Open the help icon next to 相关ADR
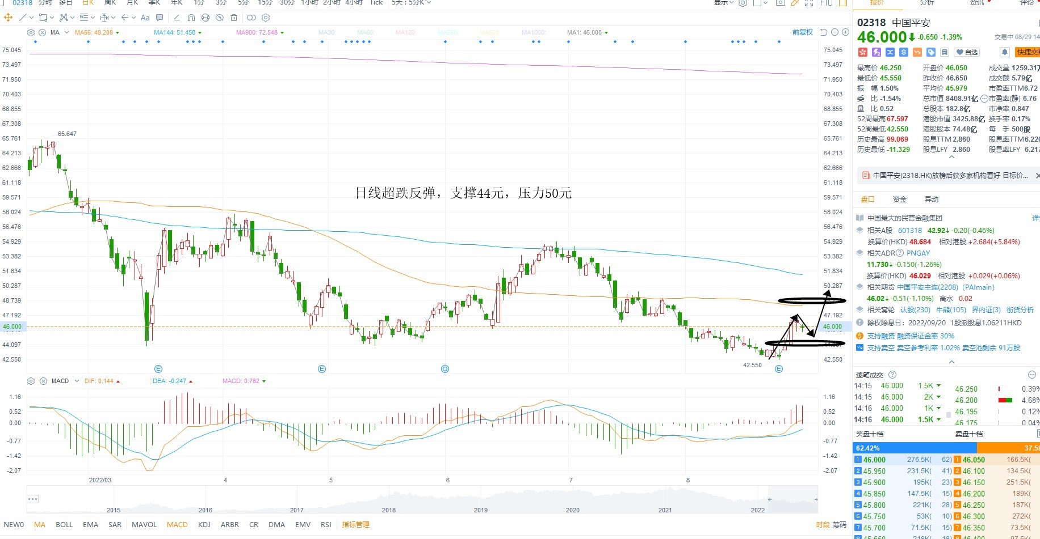 click(900, 253)
